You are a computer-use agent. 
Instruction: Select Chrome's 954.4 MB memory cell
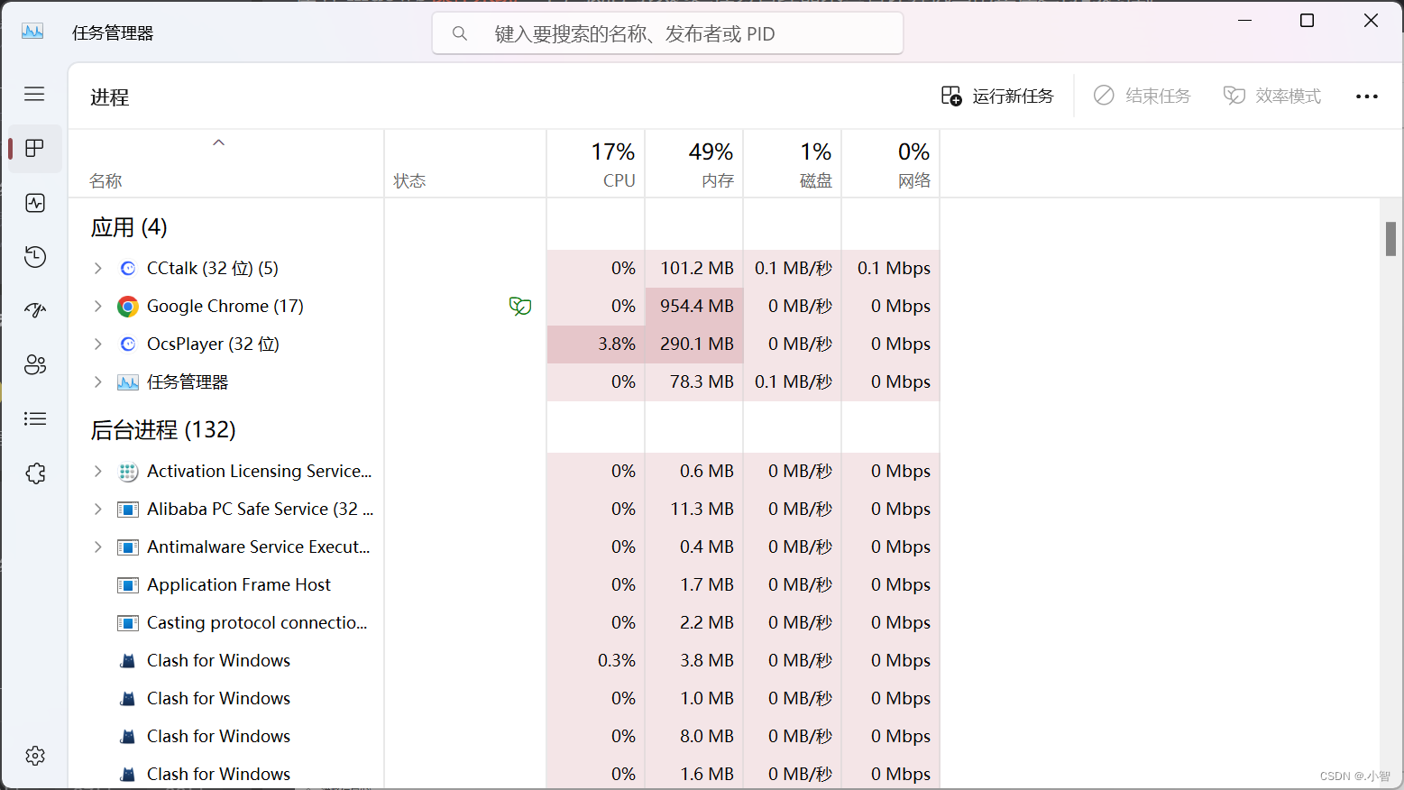(x=694, y=307)
